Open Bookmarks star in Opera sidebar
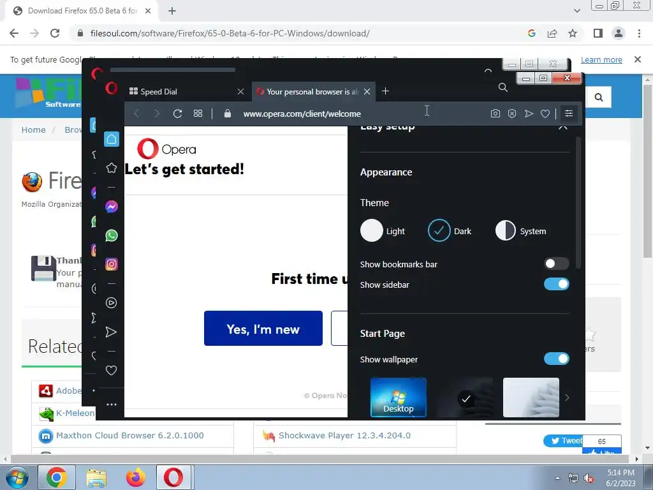The width and height of the screenshot is (653, 490). (x=111, y=168)
